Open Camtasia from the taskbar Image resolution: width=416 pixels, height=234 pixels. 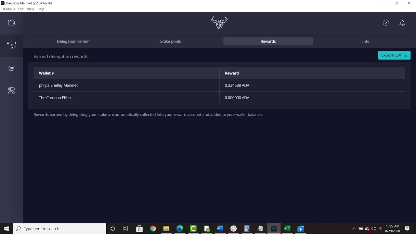(193, 228)
